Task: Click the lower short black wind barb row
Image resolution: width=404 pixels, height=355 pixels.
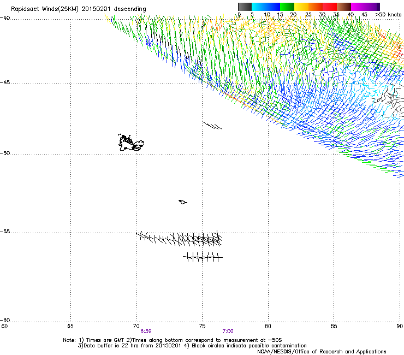Action: tap(203, 257)
